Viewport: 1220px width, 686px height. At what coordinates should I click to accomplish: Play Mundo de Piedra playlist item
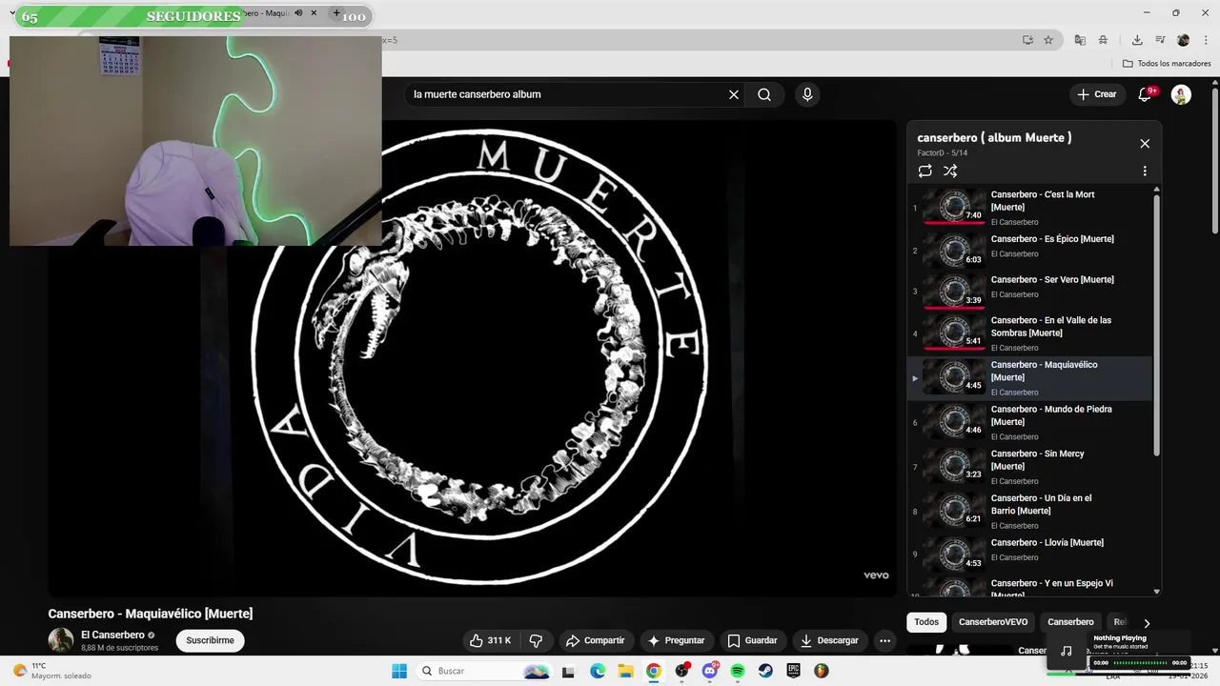1029,421
